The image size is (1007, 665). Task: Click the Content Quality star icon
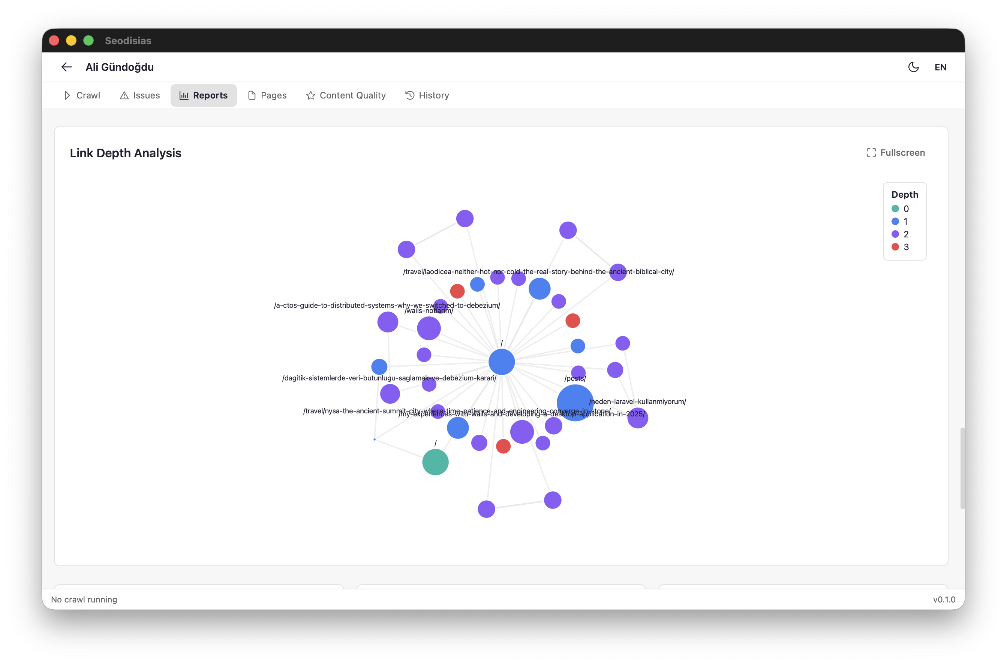tap(310, 95)
